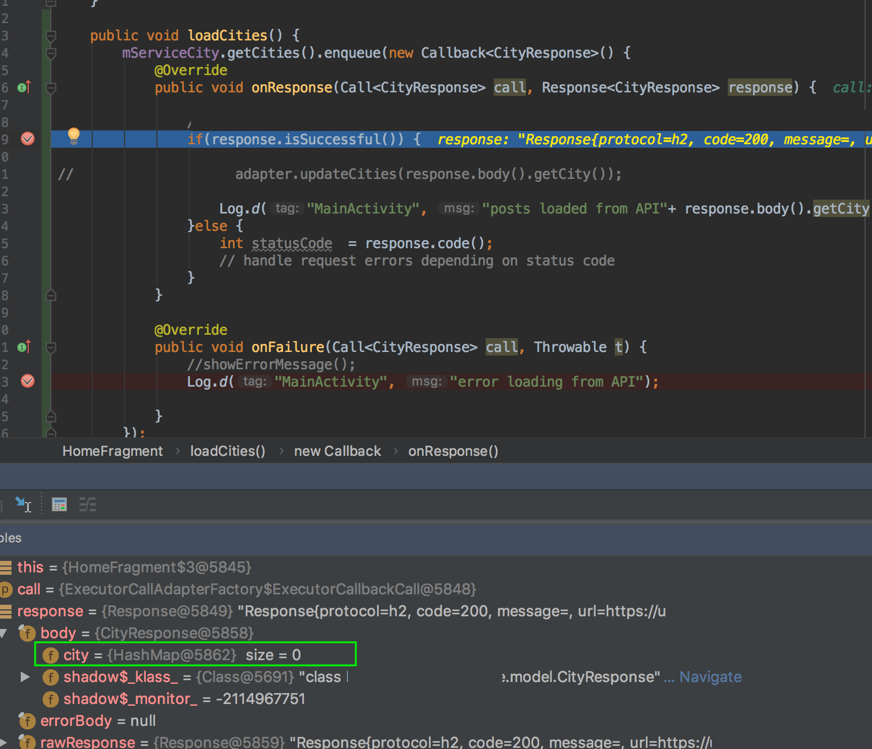Select loadCities() in the breadcrumb bar
The image size is (872, 749).
point(227,451)
